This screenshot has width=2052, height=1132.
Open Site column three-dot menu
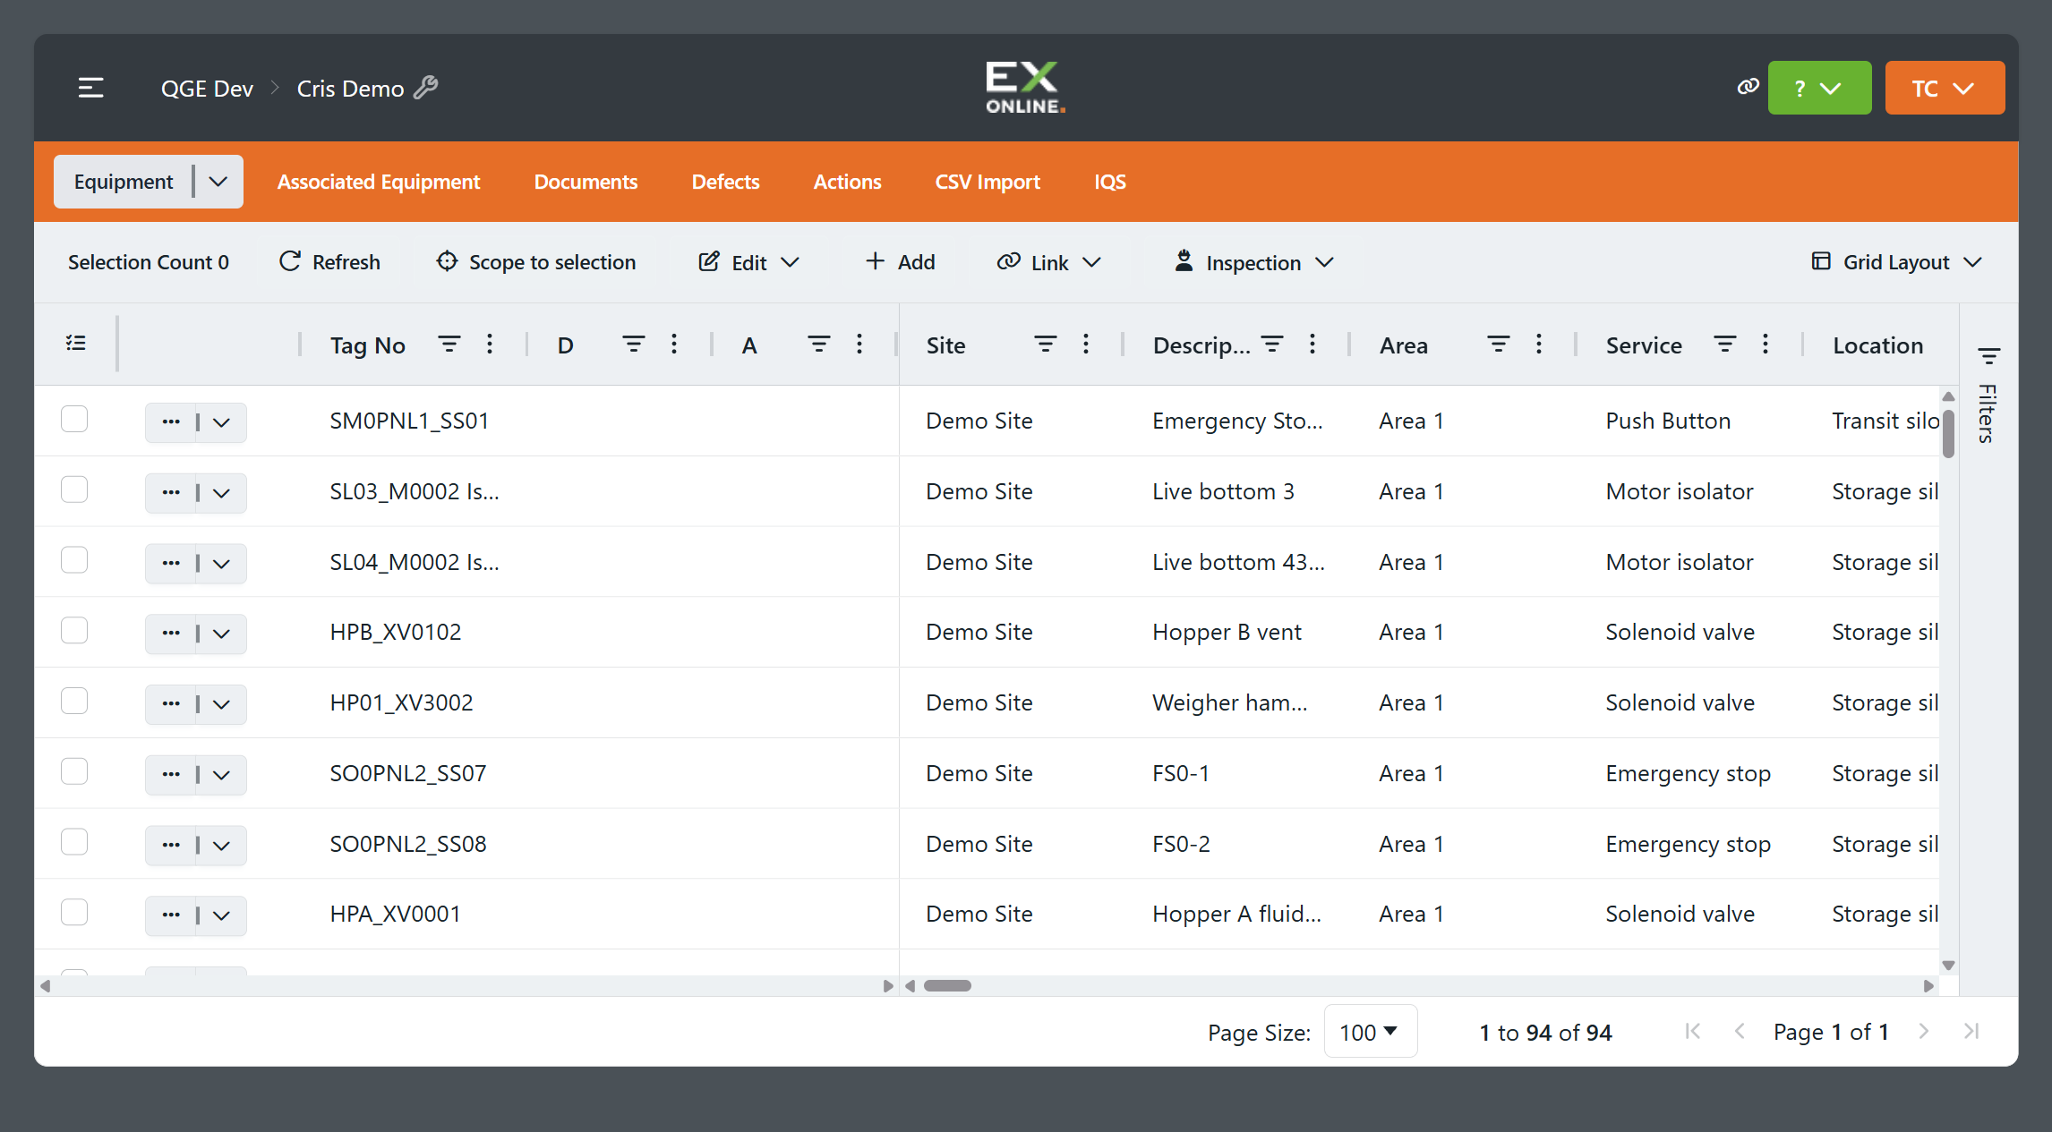1086,344
